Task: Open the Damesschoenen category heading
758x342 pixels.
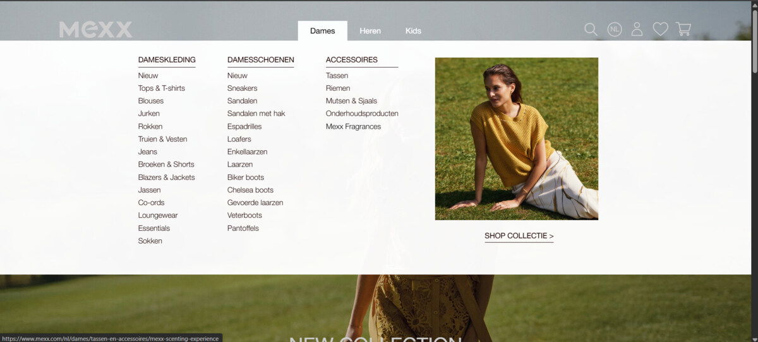Action: [260, 60]
